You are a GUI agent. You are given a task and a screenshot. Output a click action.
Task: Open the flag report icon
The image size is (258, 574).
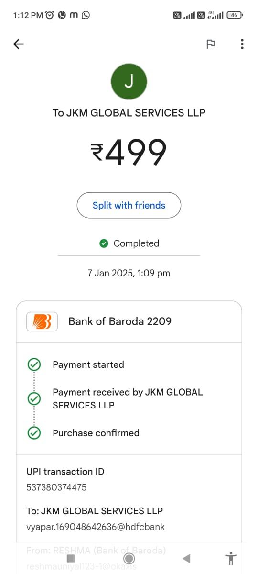[x=211, y=44]
